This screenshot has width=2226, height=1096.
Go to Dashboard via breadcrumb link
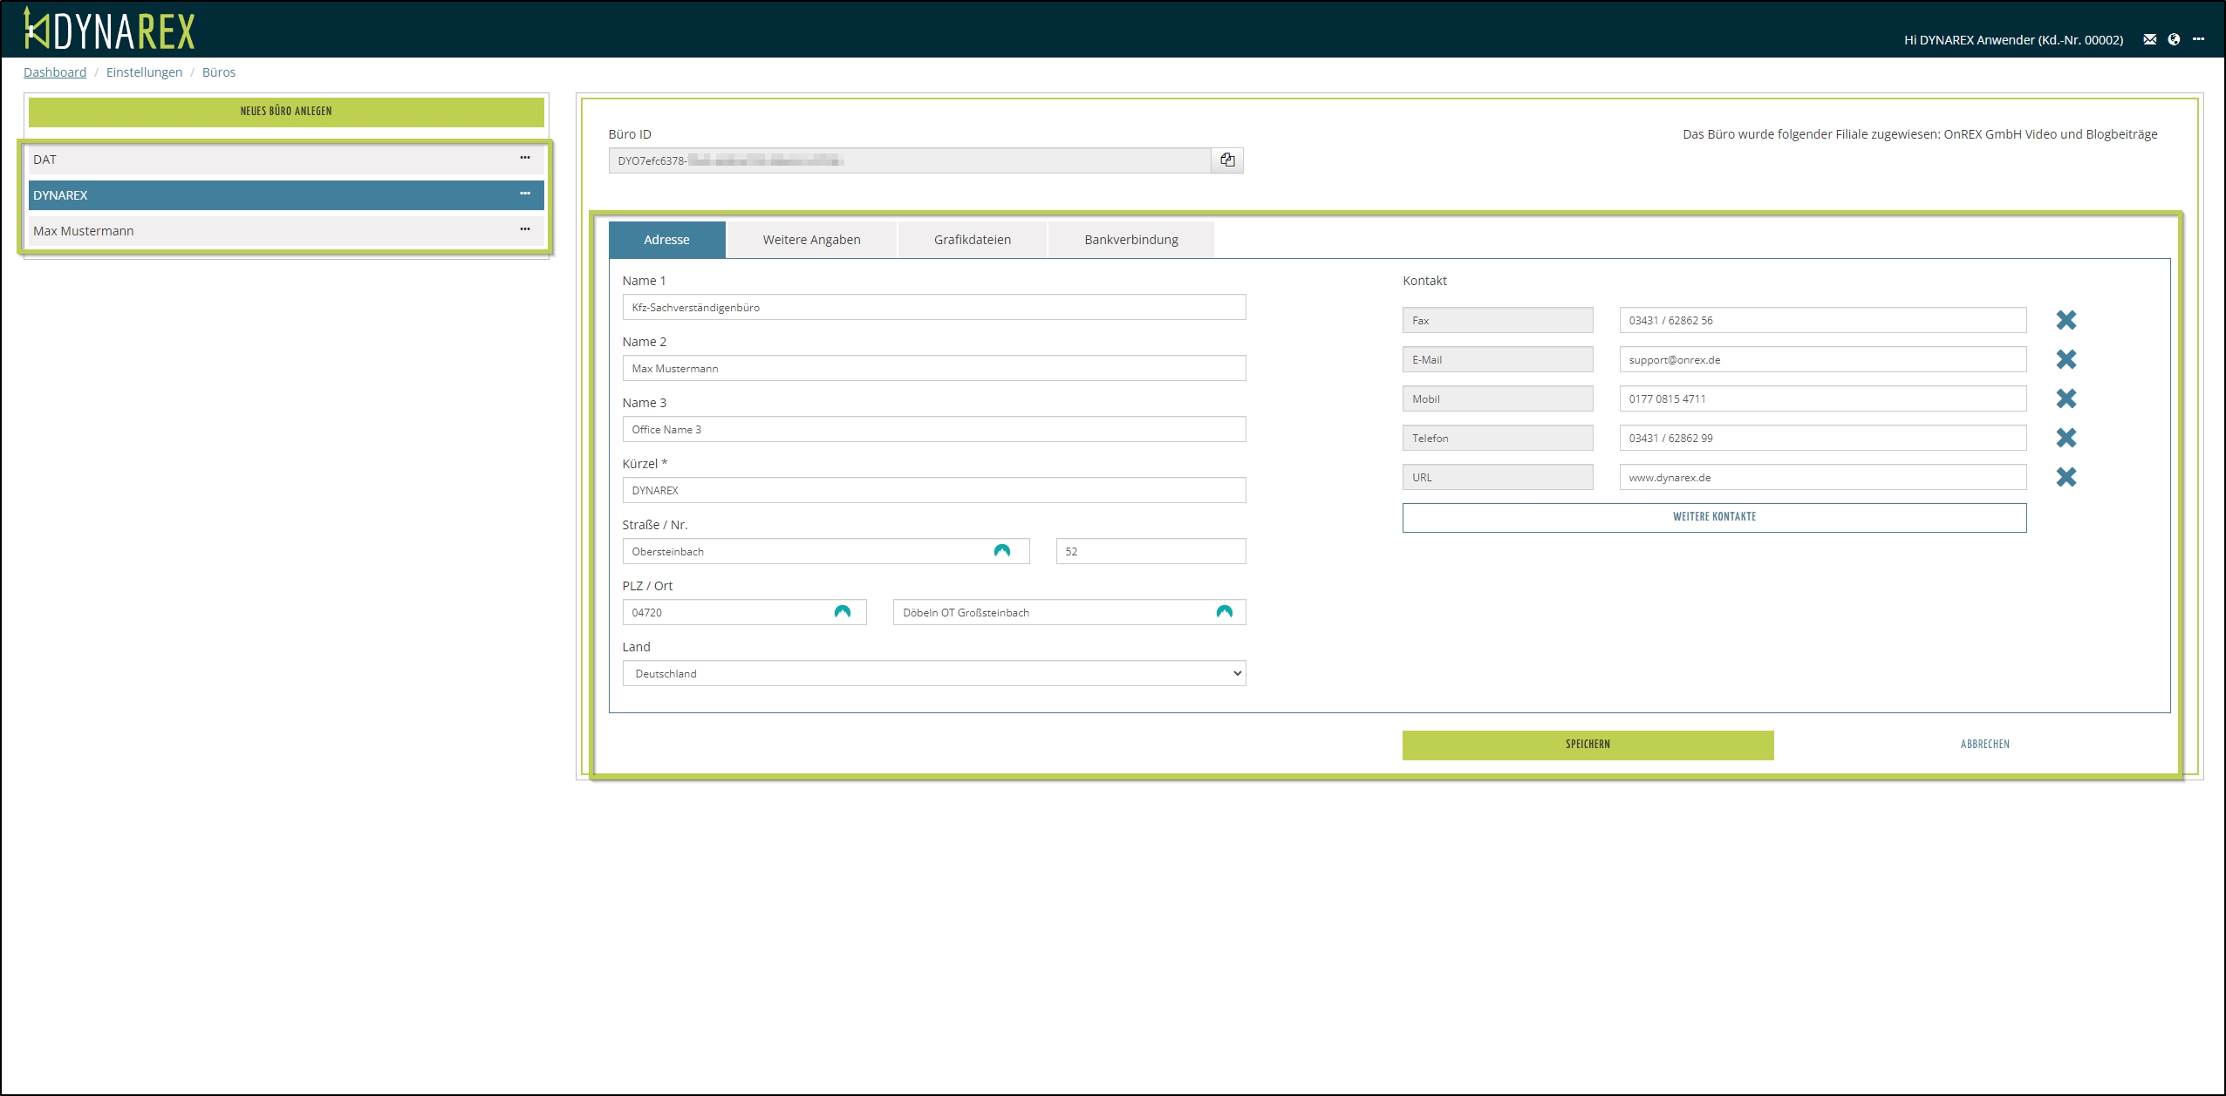(55, 72)
